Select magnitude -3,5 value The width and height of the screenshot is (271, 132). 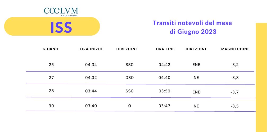234,106
